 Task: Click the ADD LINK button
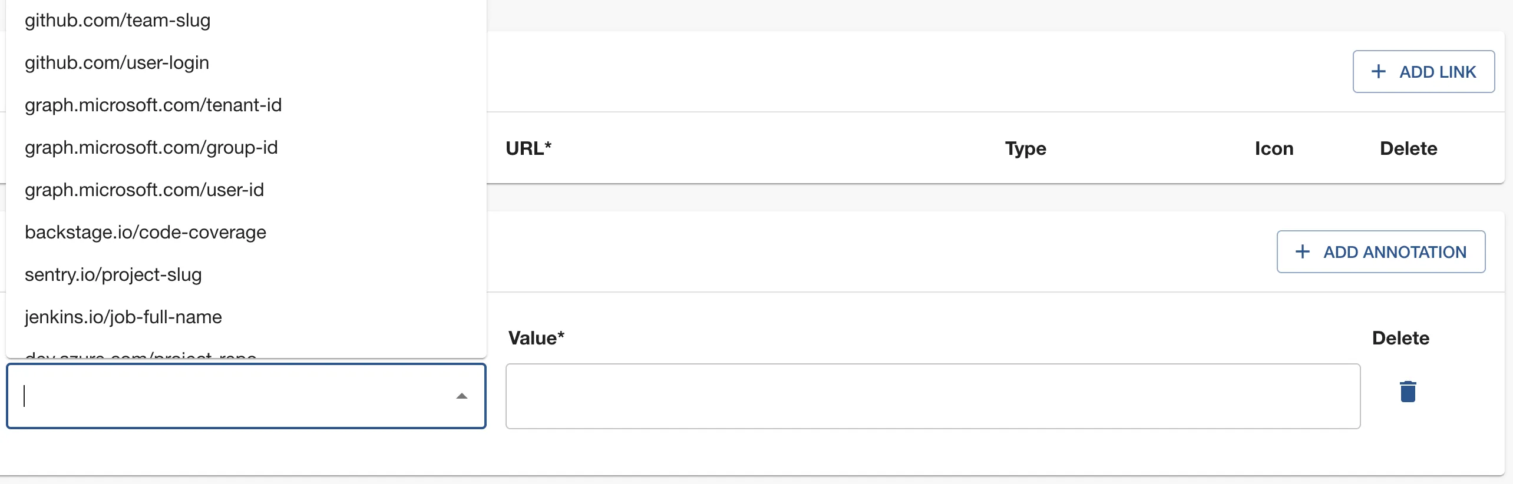[1423, 72]
